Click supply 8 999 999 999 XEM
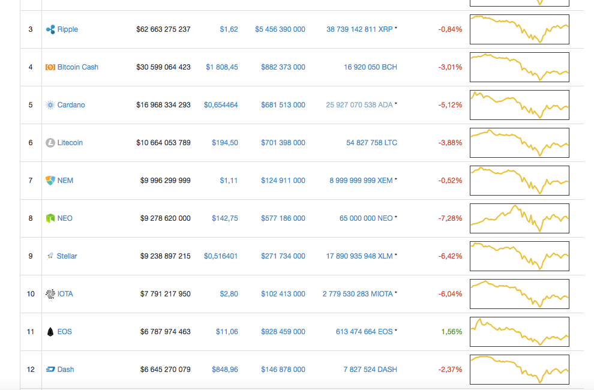Screen dimensions: 594x390 click(361, 181)
